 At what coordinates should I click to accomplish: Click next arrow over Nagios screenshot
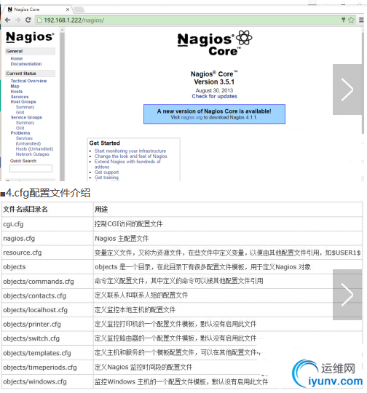347,90
